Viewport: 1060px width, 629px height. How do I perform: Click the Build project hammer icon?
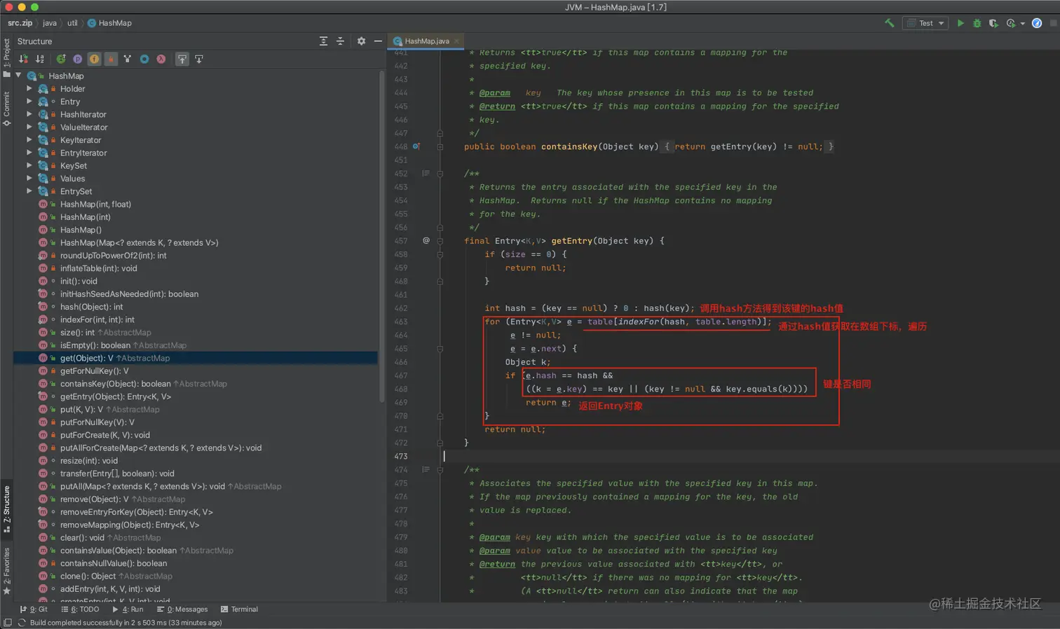pos(890,23)
